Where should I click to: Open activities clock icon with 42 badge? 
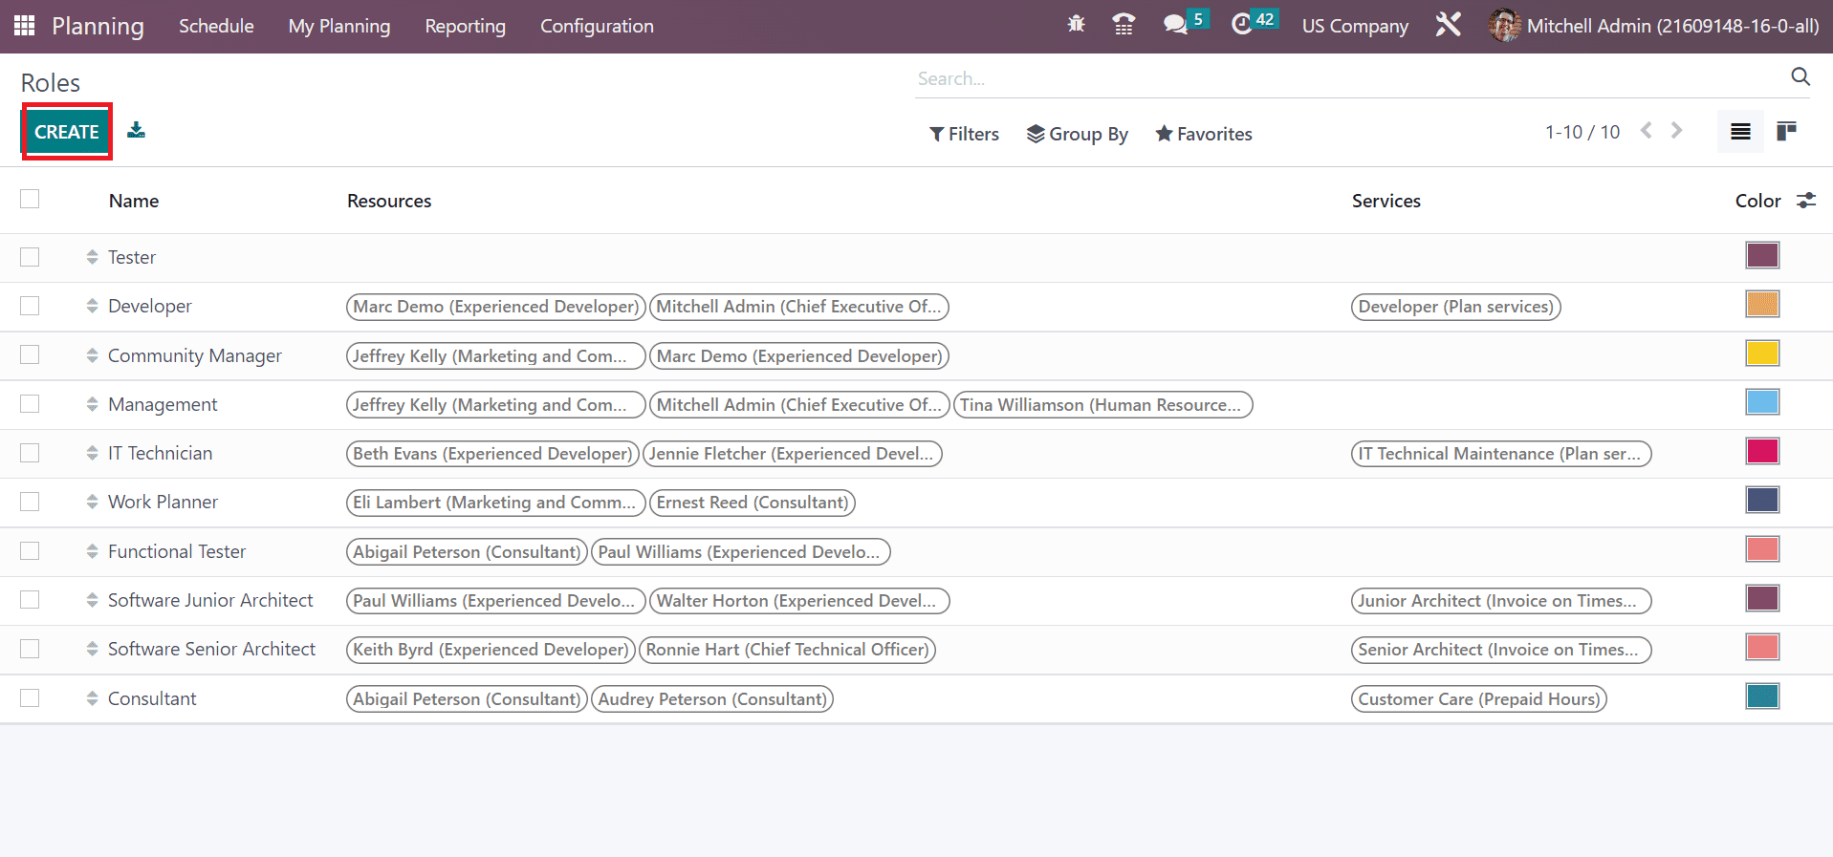[x=1254, y=23]
